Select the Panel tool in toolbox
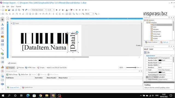 click(x=2, y=41)
